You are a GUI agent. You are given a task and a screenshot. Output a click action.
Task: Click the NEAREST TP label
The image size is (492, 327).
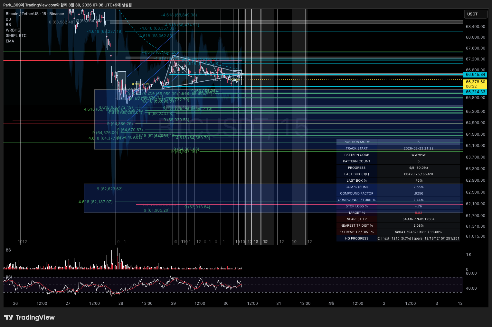click(357, 219)
